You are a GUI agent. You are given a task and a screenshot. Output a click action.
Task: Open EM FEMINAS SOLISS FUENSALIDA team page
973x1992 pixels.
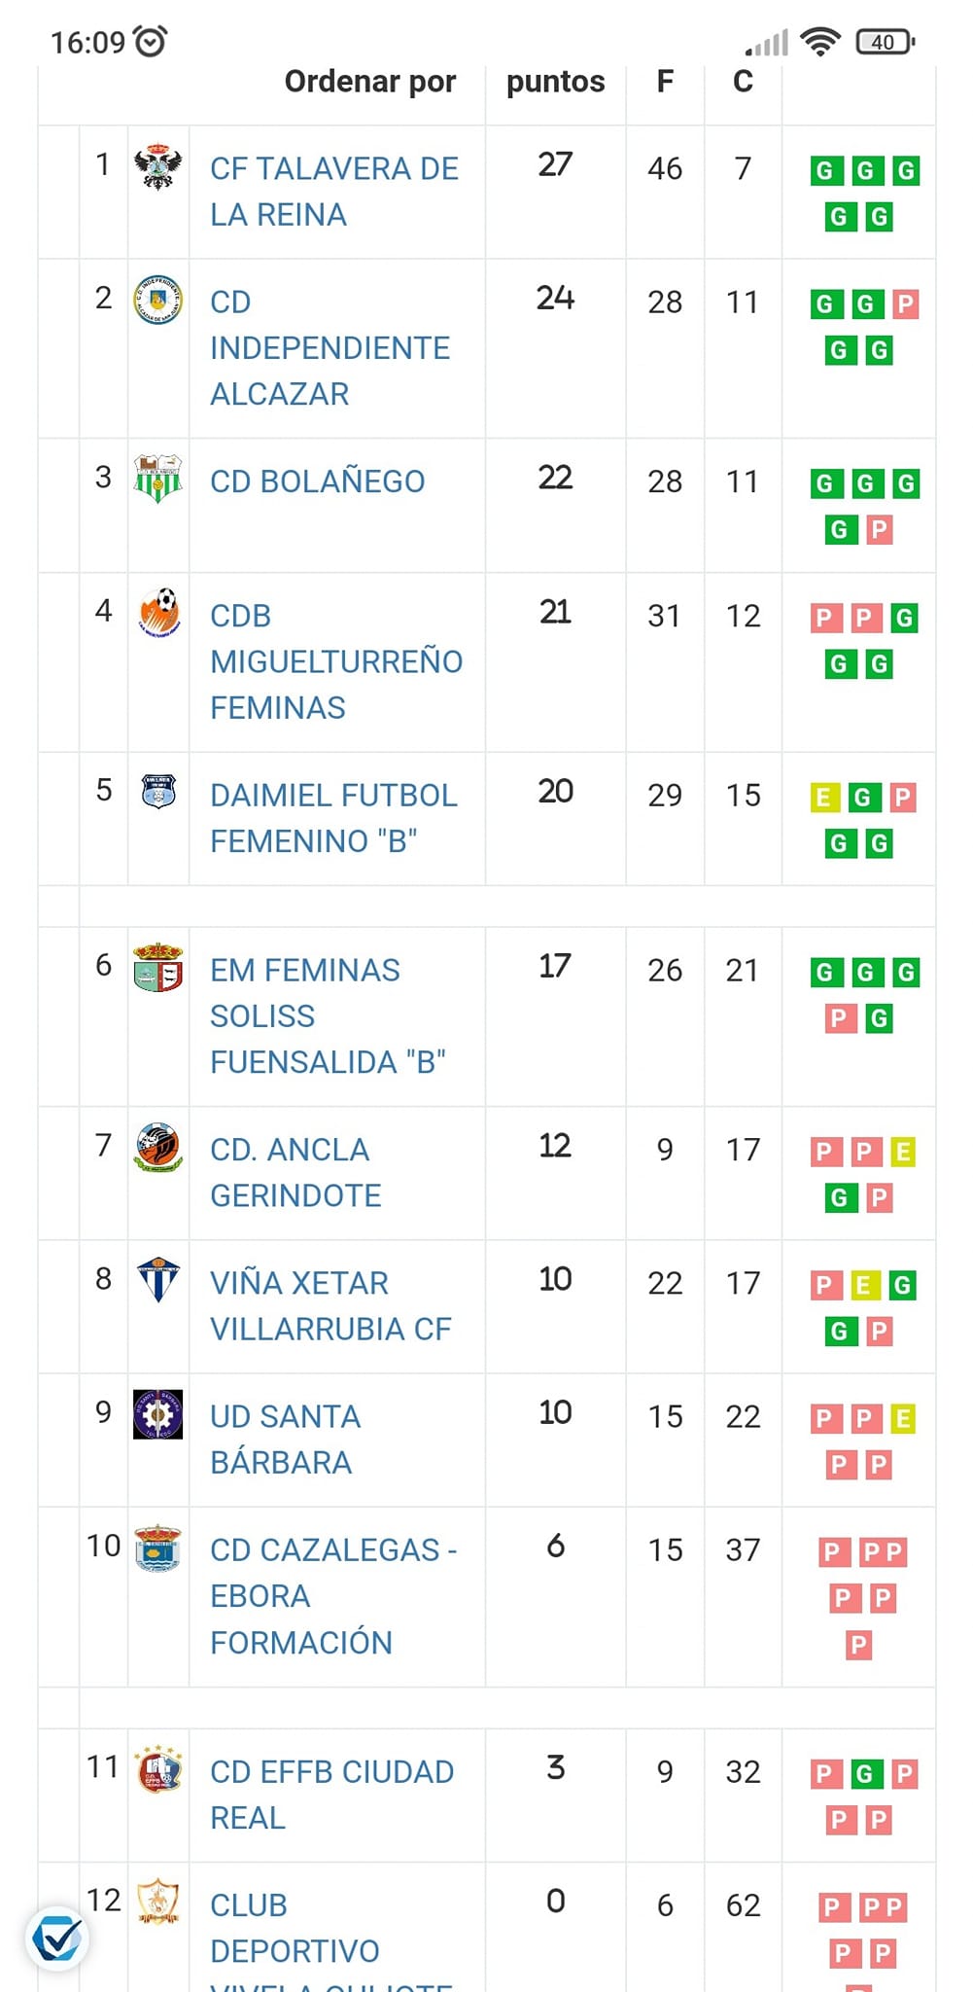pyautogui.click(x=328, y=1015)
